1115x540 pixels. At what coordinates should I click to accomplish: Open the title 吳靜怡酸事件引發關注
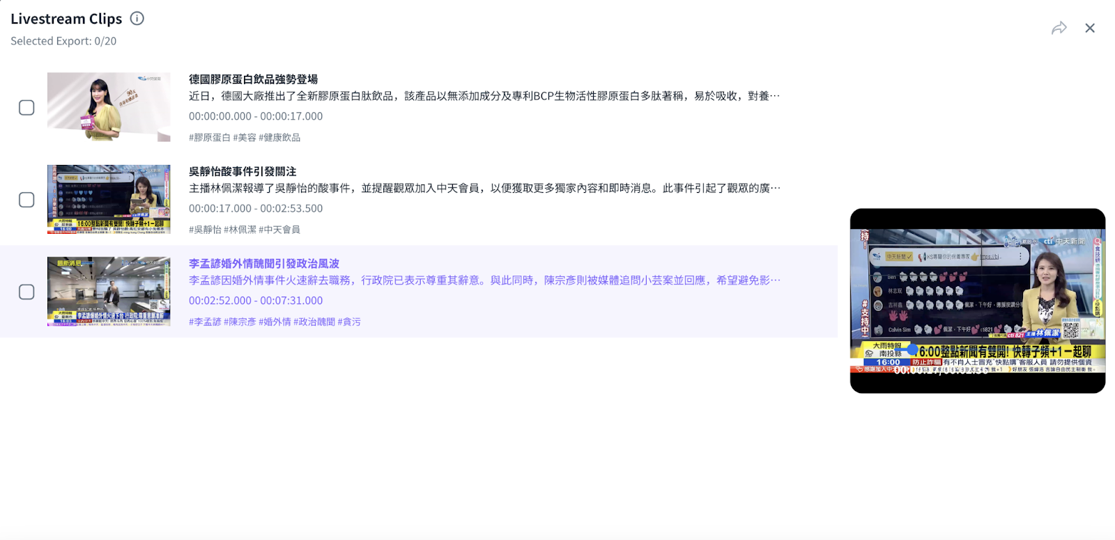click(243, 171)
